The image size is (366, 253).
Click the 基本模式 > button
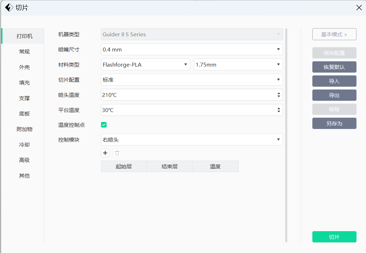click(334, 34)
